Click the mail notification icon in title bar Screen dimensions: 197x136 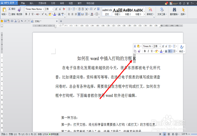pyautogui.click(x=166, y=3)
